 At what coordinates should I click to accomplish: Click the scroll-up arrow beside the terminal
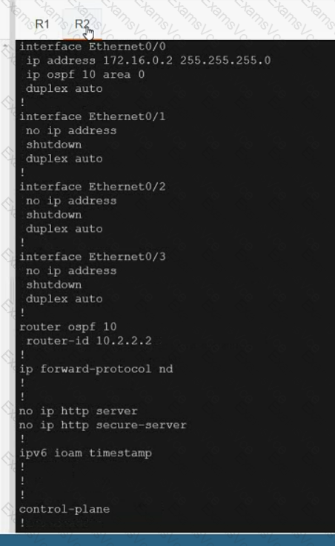click(5, 46)
